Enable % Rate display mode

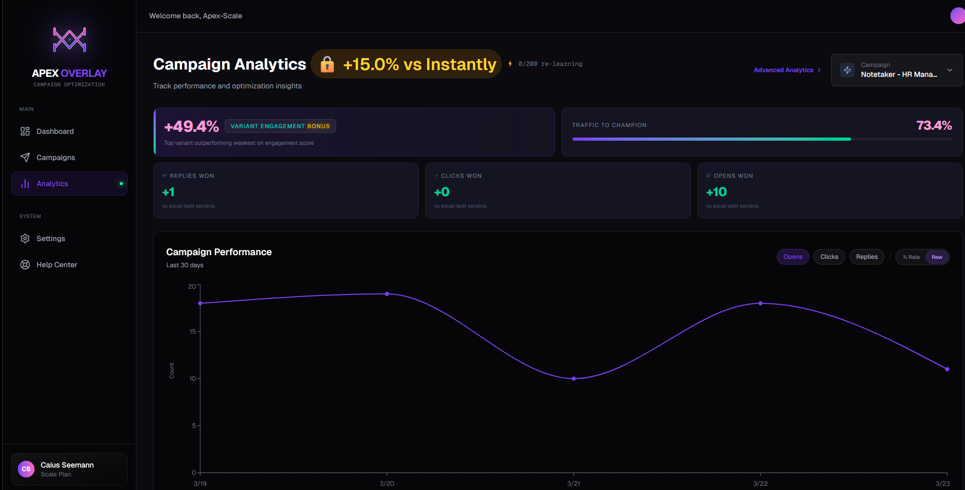(911, 257)
